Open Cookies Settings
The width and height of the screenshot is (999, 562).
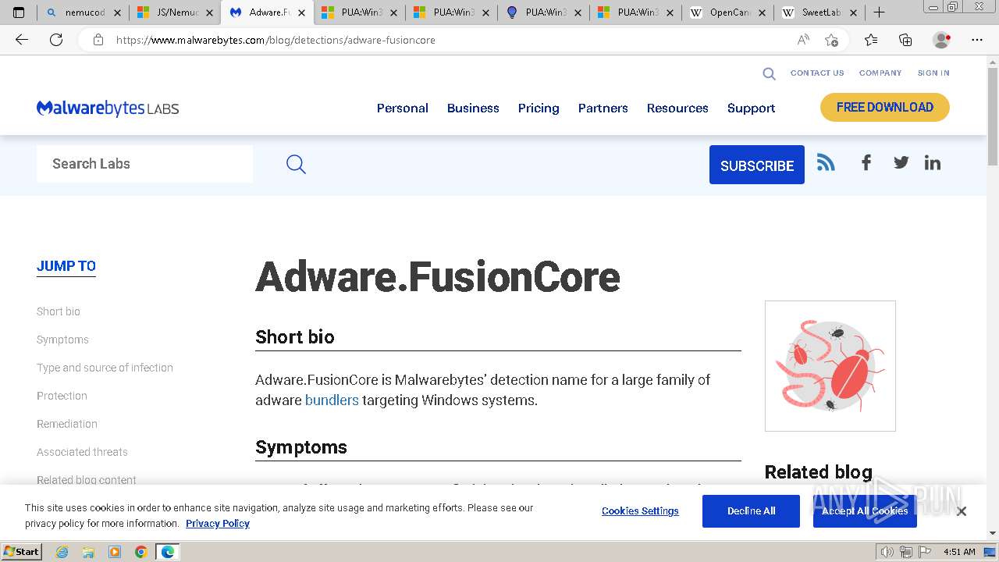[x=640, y=511]
